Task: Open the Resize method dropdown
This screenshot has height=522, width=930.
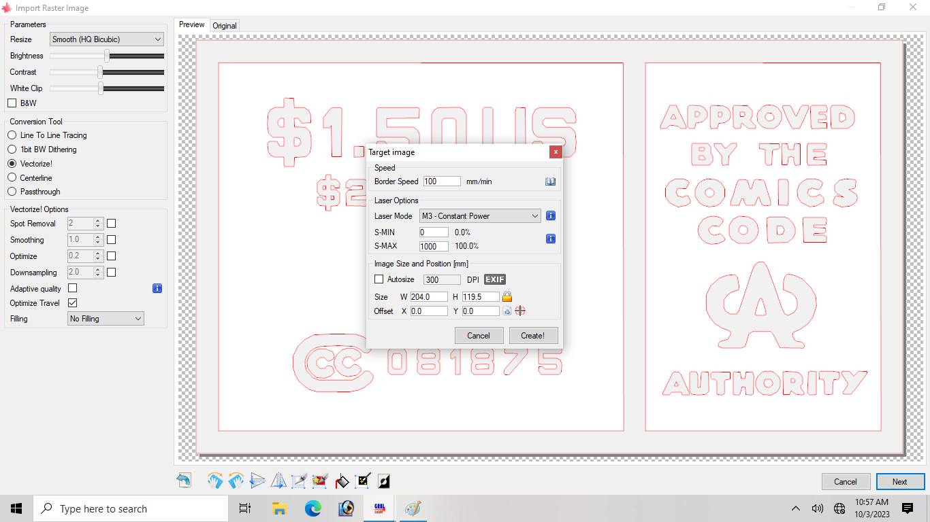Action: pos(107,39)
